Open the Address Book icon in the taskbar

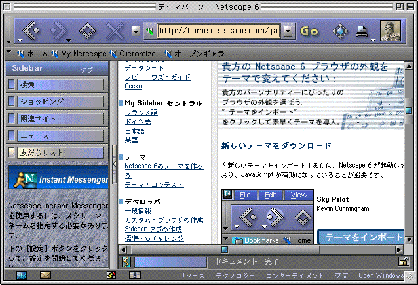(134, 275)
